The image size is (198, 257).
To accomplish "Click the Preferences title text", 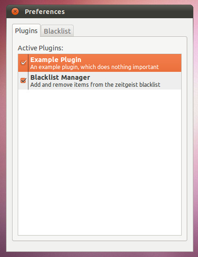I will 45,12.
